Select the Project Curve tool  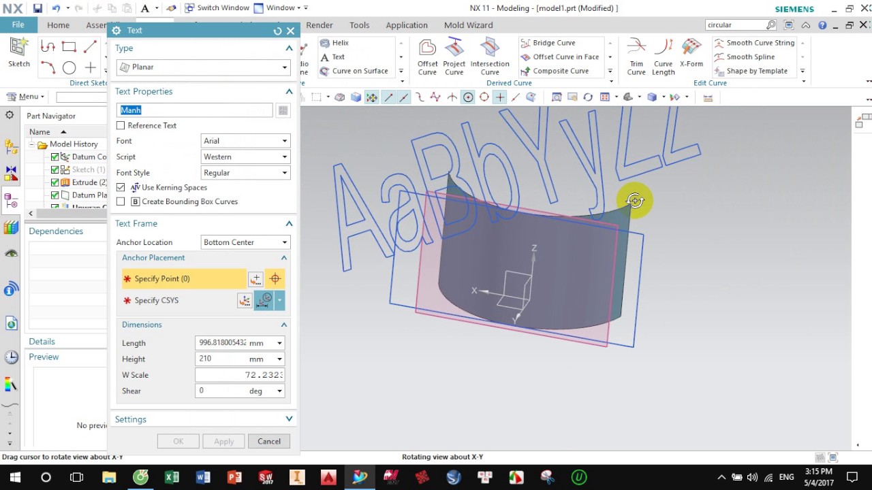(454, 56)
